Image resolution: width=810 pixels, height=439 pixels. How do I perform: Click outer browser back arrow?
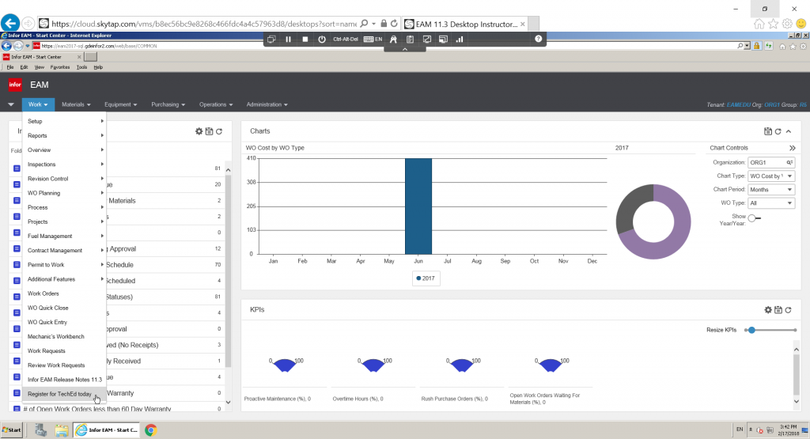[x=10, y=23]
